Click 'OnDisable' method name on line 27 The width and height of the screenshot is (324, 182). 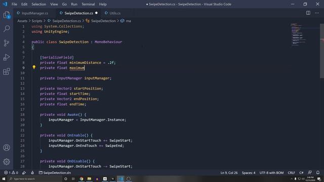(x=77, y=161)
